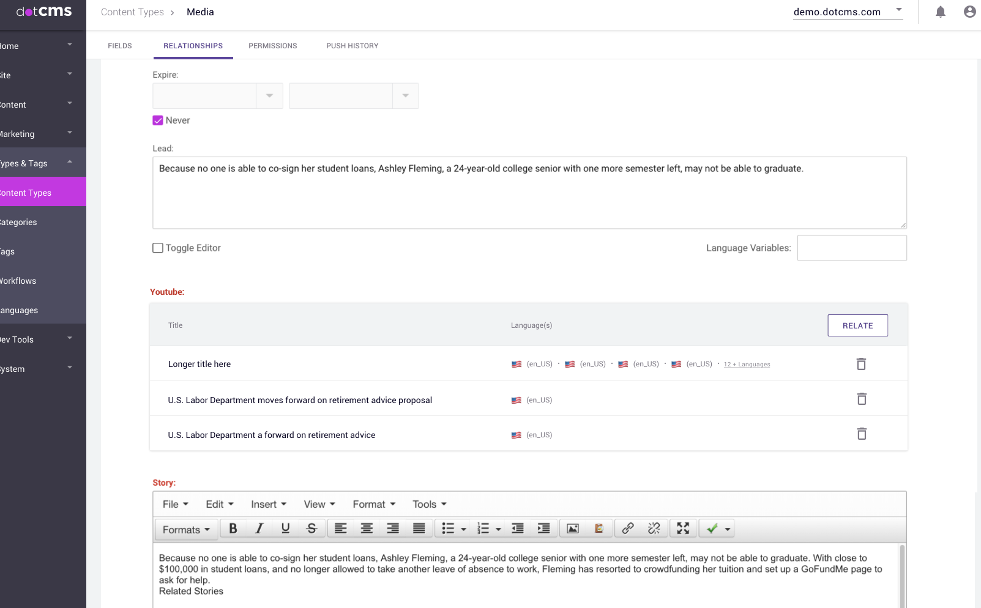This screenshot has height=608, width=981.
Task: Apply strikethrough formatting
Action: pos(311,528)
